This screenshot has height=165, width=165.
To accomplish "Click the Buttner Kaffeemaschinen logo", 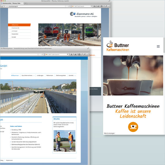I will pyautogui.click(x=118, y=46).
